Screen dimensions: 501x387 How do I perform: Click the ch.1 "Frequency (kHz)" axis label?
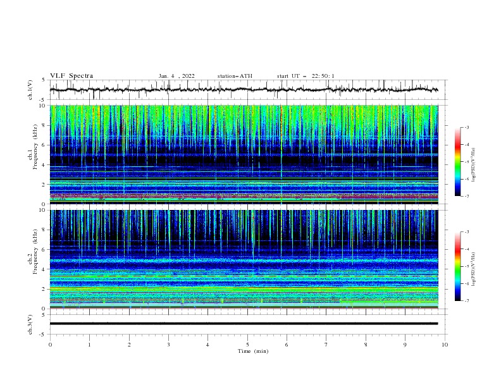tap(35, 147)
